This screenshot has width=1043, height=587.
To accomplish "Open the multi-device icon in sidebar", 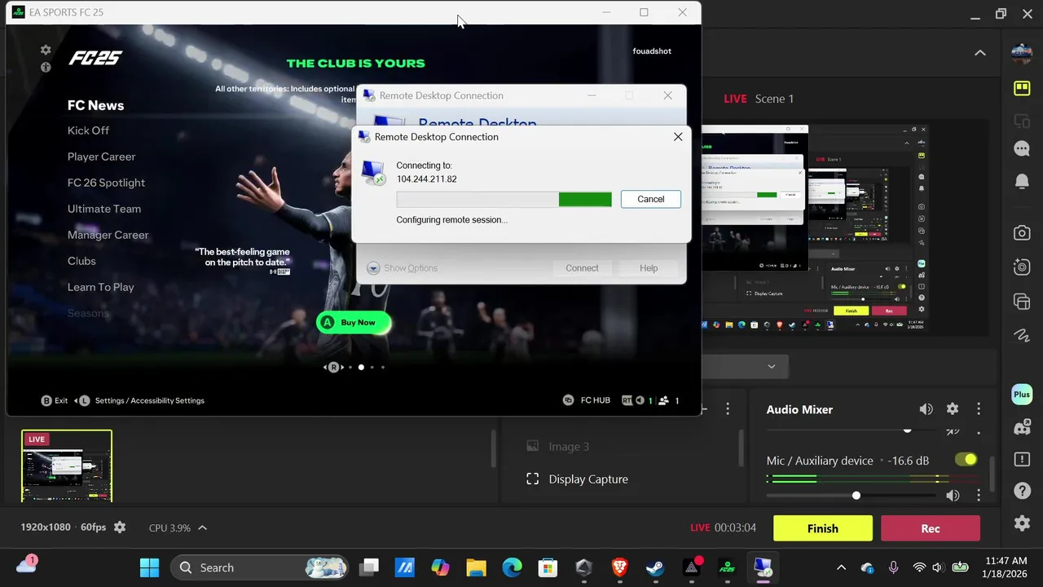I will [1022, 121].
